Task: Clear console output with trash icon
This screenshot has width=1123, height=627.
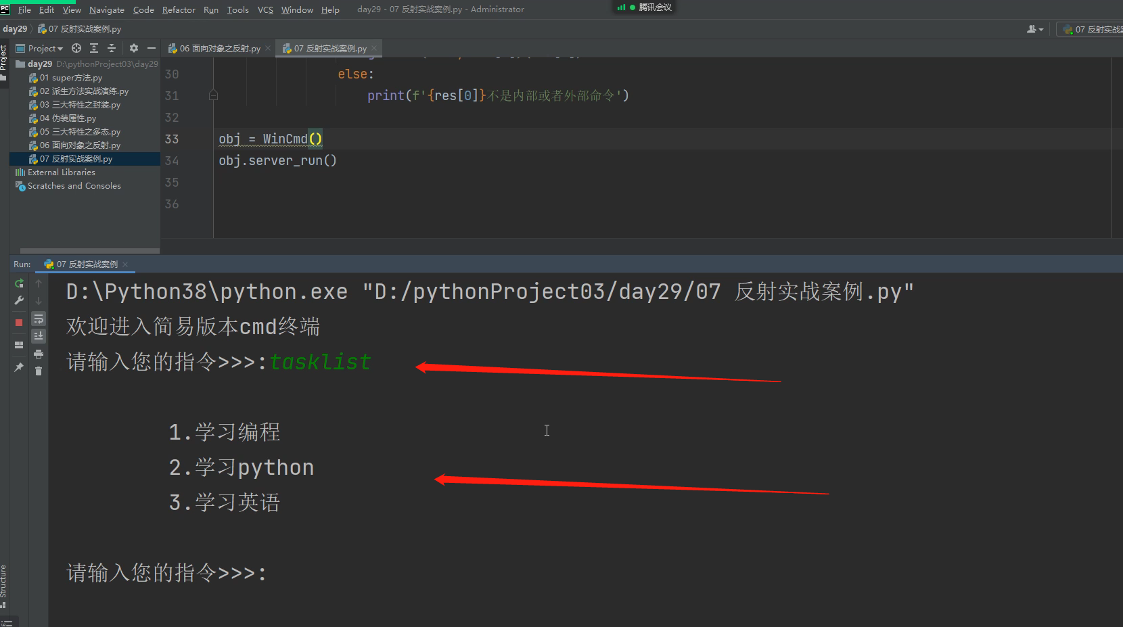Action: click(x=39, y=371)
